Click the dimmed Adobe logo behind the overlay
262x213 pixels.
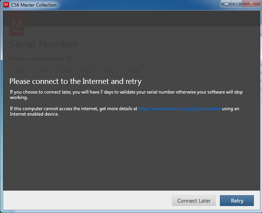pos(17,24)
